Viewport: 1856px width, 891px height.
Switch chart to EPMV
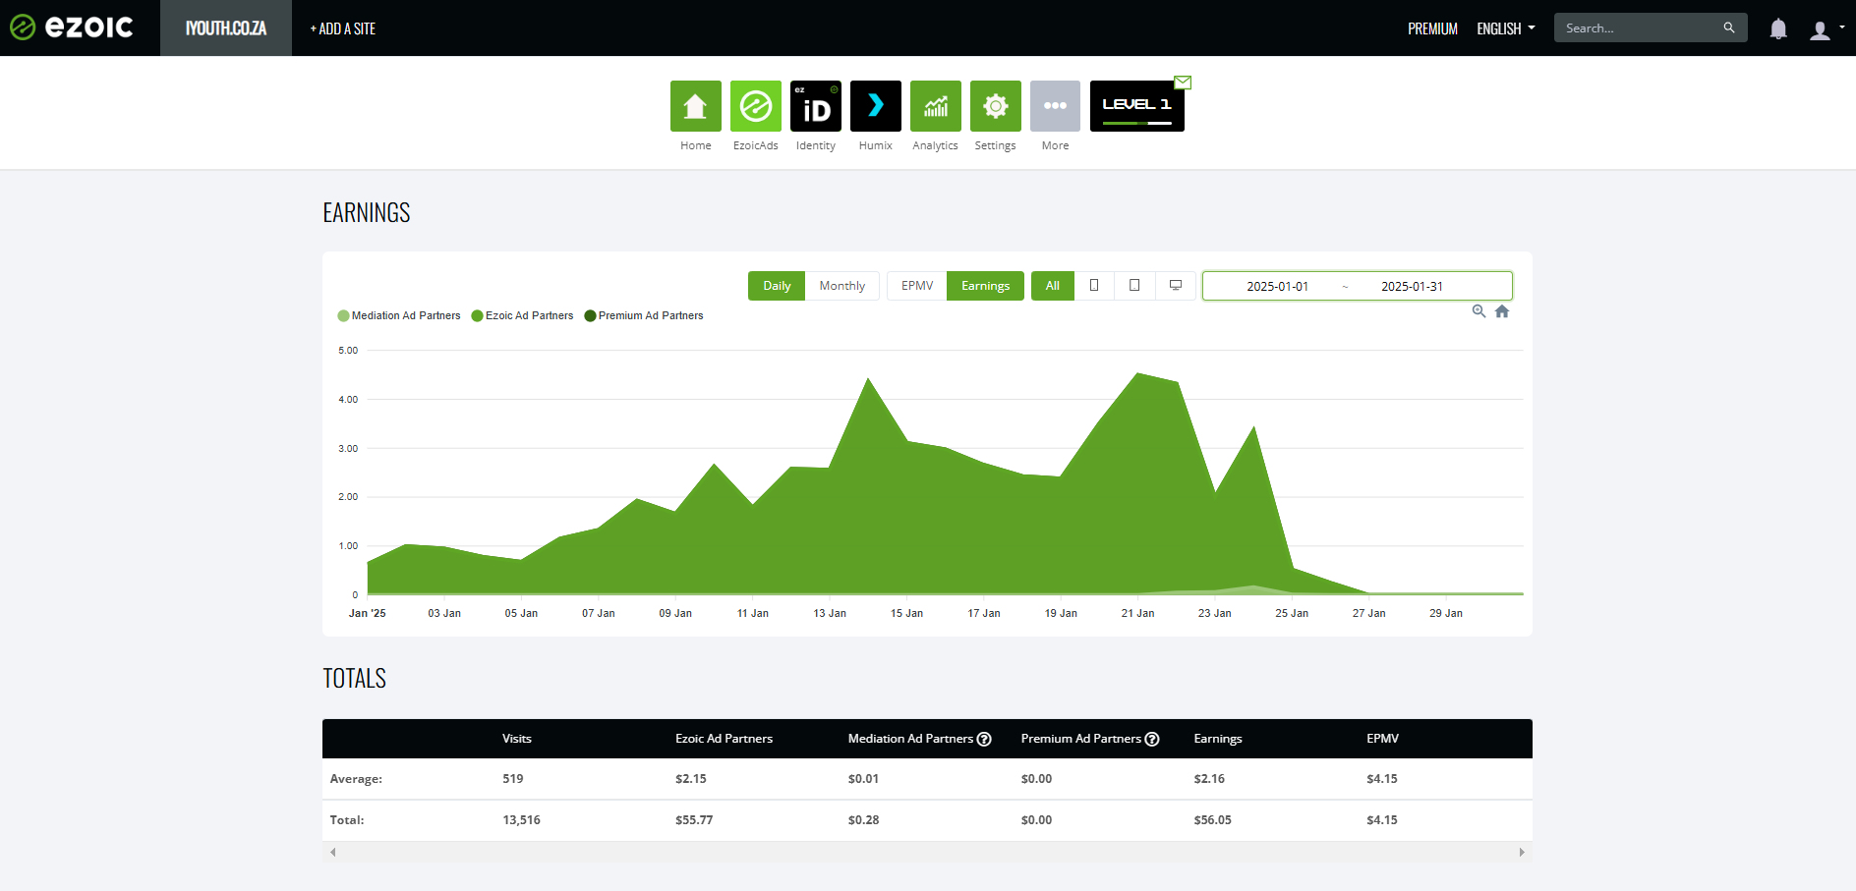917,286
